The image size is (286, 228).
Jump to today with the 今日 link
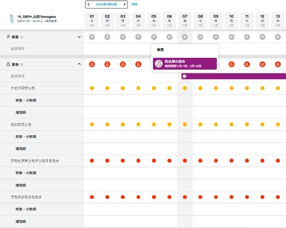(134, 4)
